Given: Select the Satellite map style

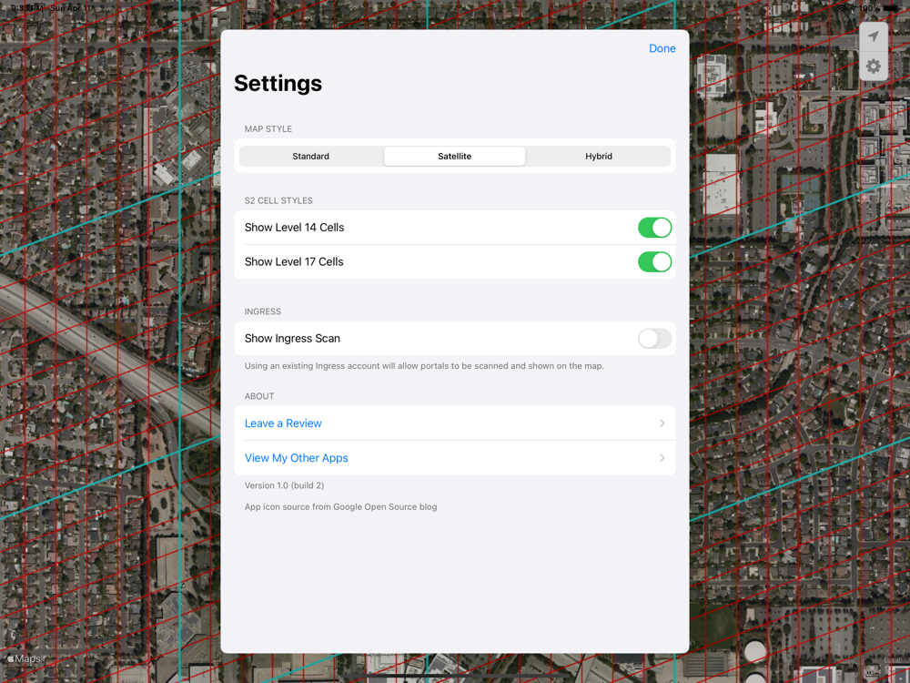Looking at the screenshot, I should tap(454, 157).
